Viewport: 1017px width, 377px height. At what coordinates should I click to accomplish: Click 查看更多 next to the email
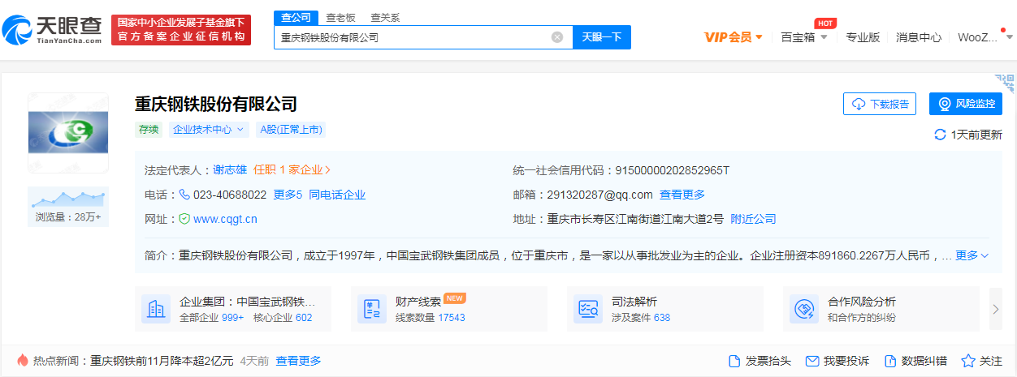point(682,195)
